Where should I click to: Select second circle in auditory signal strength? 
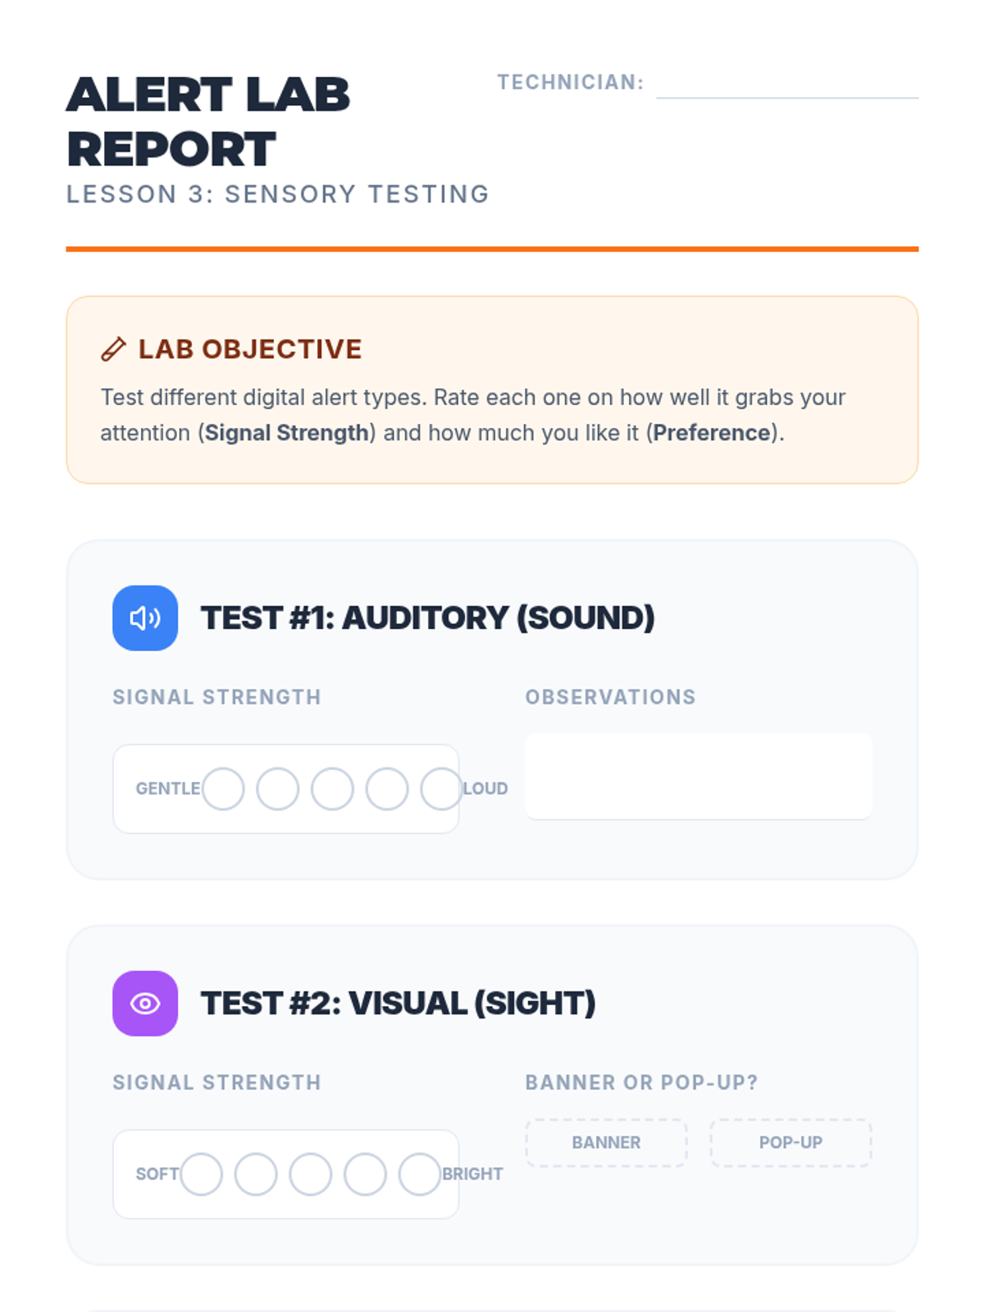pyautogui.click(x=278, y=789)
